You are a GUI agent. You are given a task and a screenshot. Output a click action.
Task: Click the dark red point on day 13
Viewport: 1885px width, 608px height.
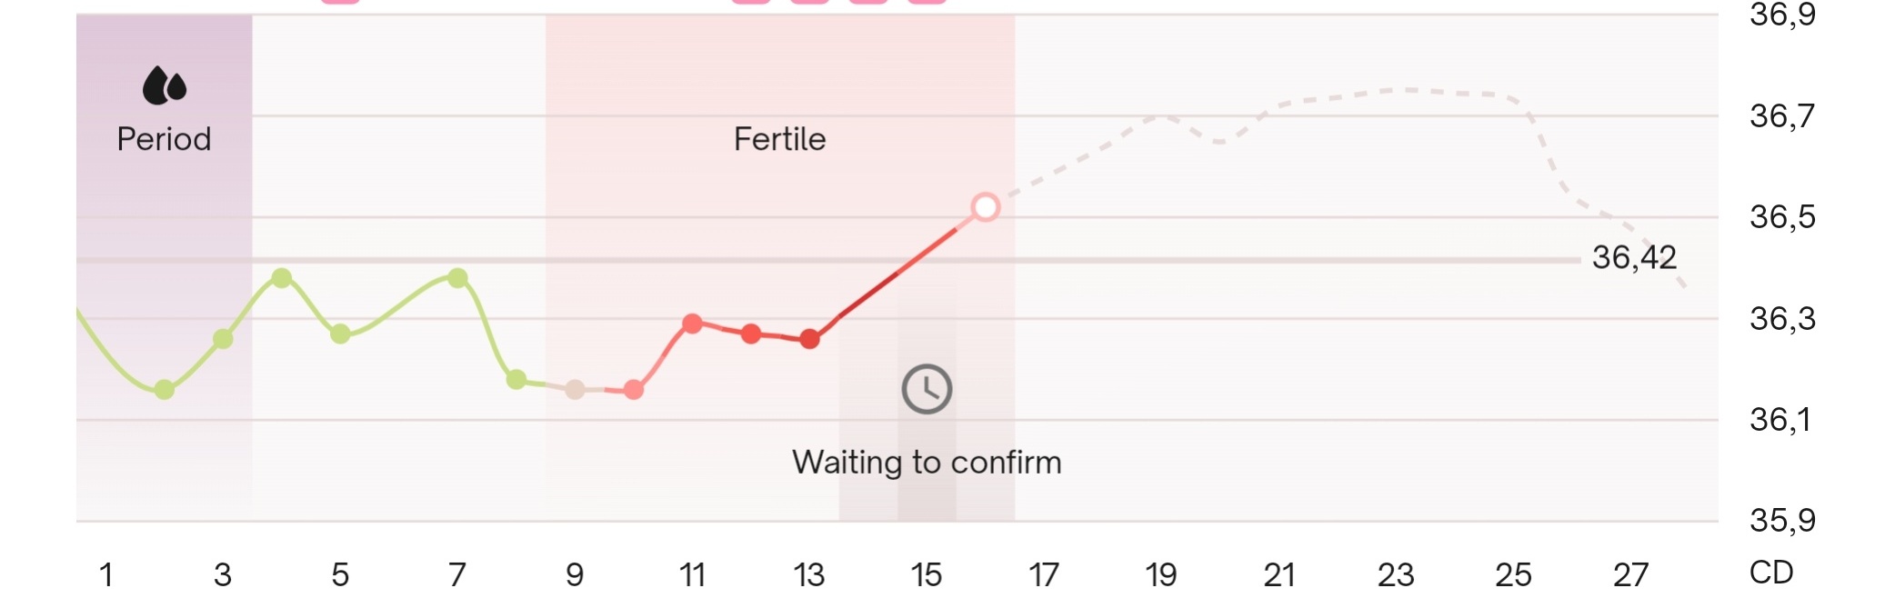[809, 340]
